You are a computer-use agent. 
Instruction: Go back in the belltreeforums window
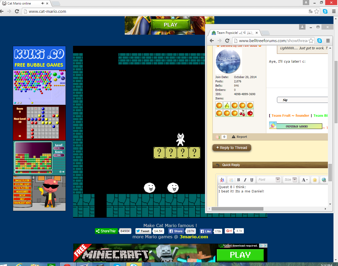(212, 41)
